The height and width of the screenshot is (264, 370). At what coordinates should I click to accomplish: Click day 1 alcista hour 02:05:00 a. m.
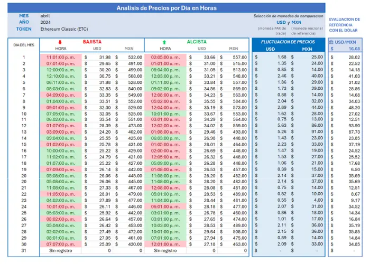(x=165, y=57)
